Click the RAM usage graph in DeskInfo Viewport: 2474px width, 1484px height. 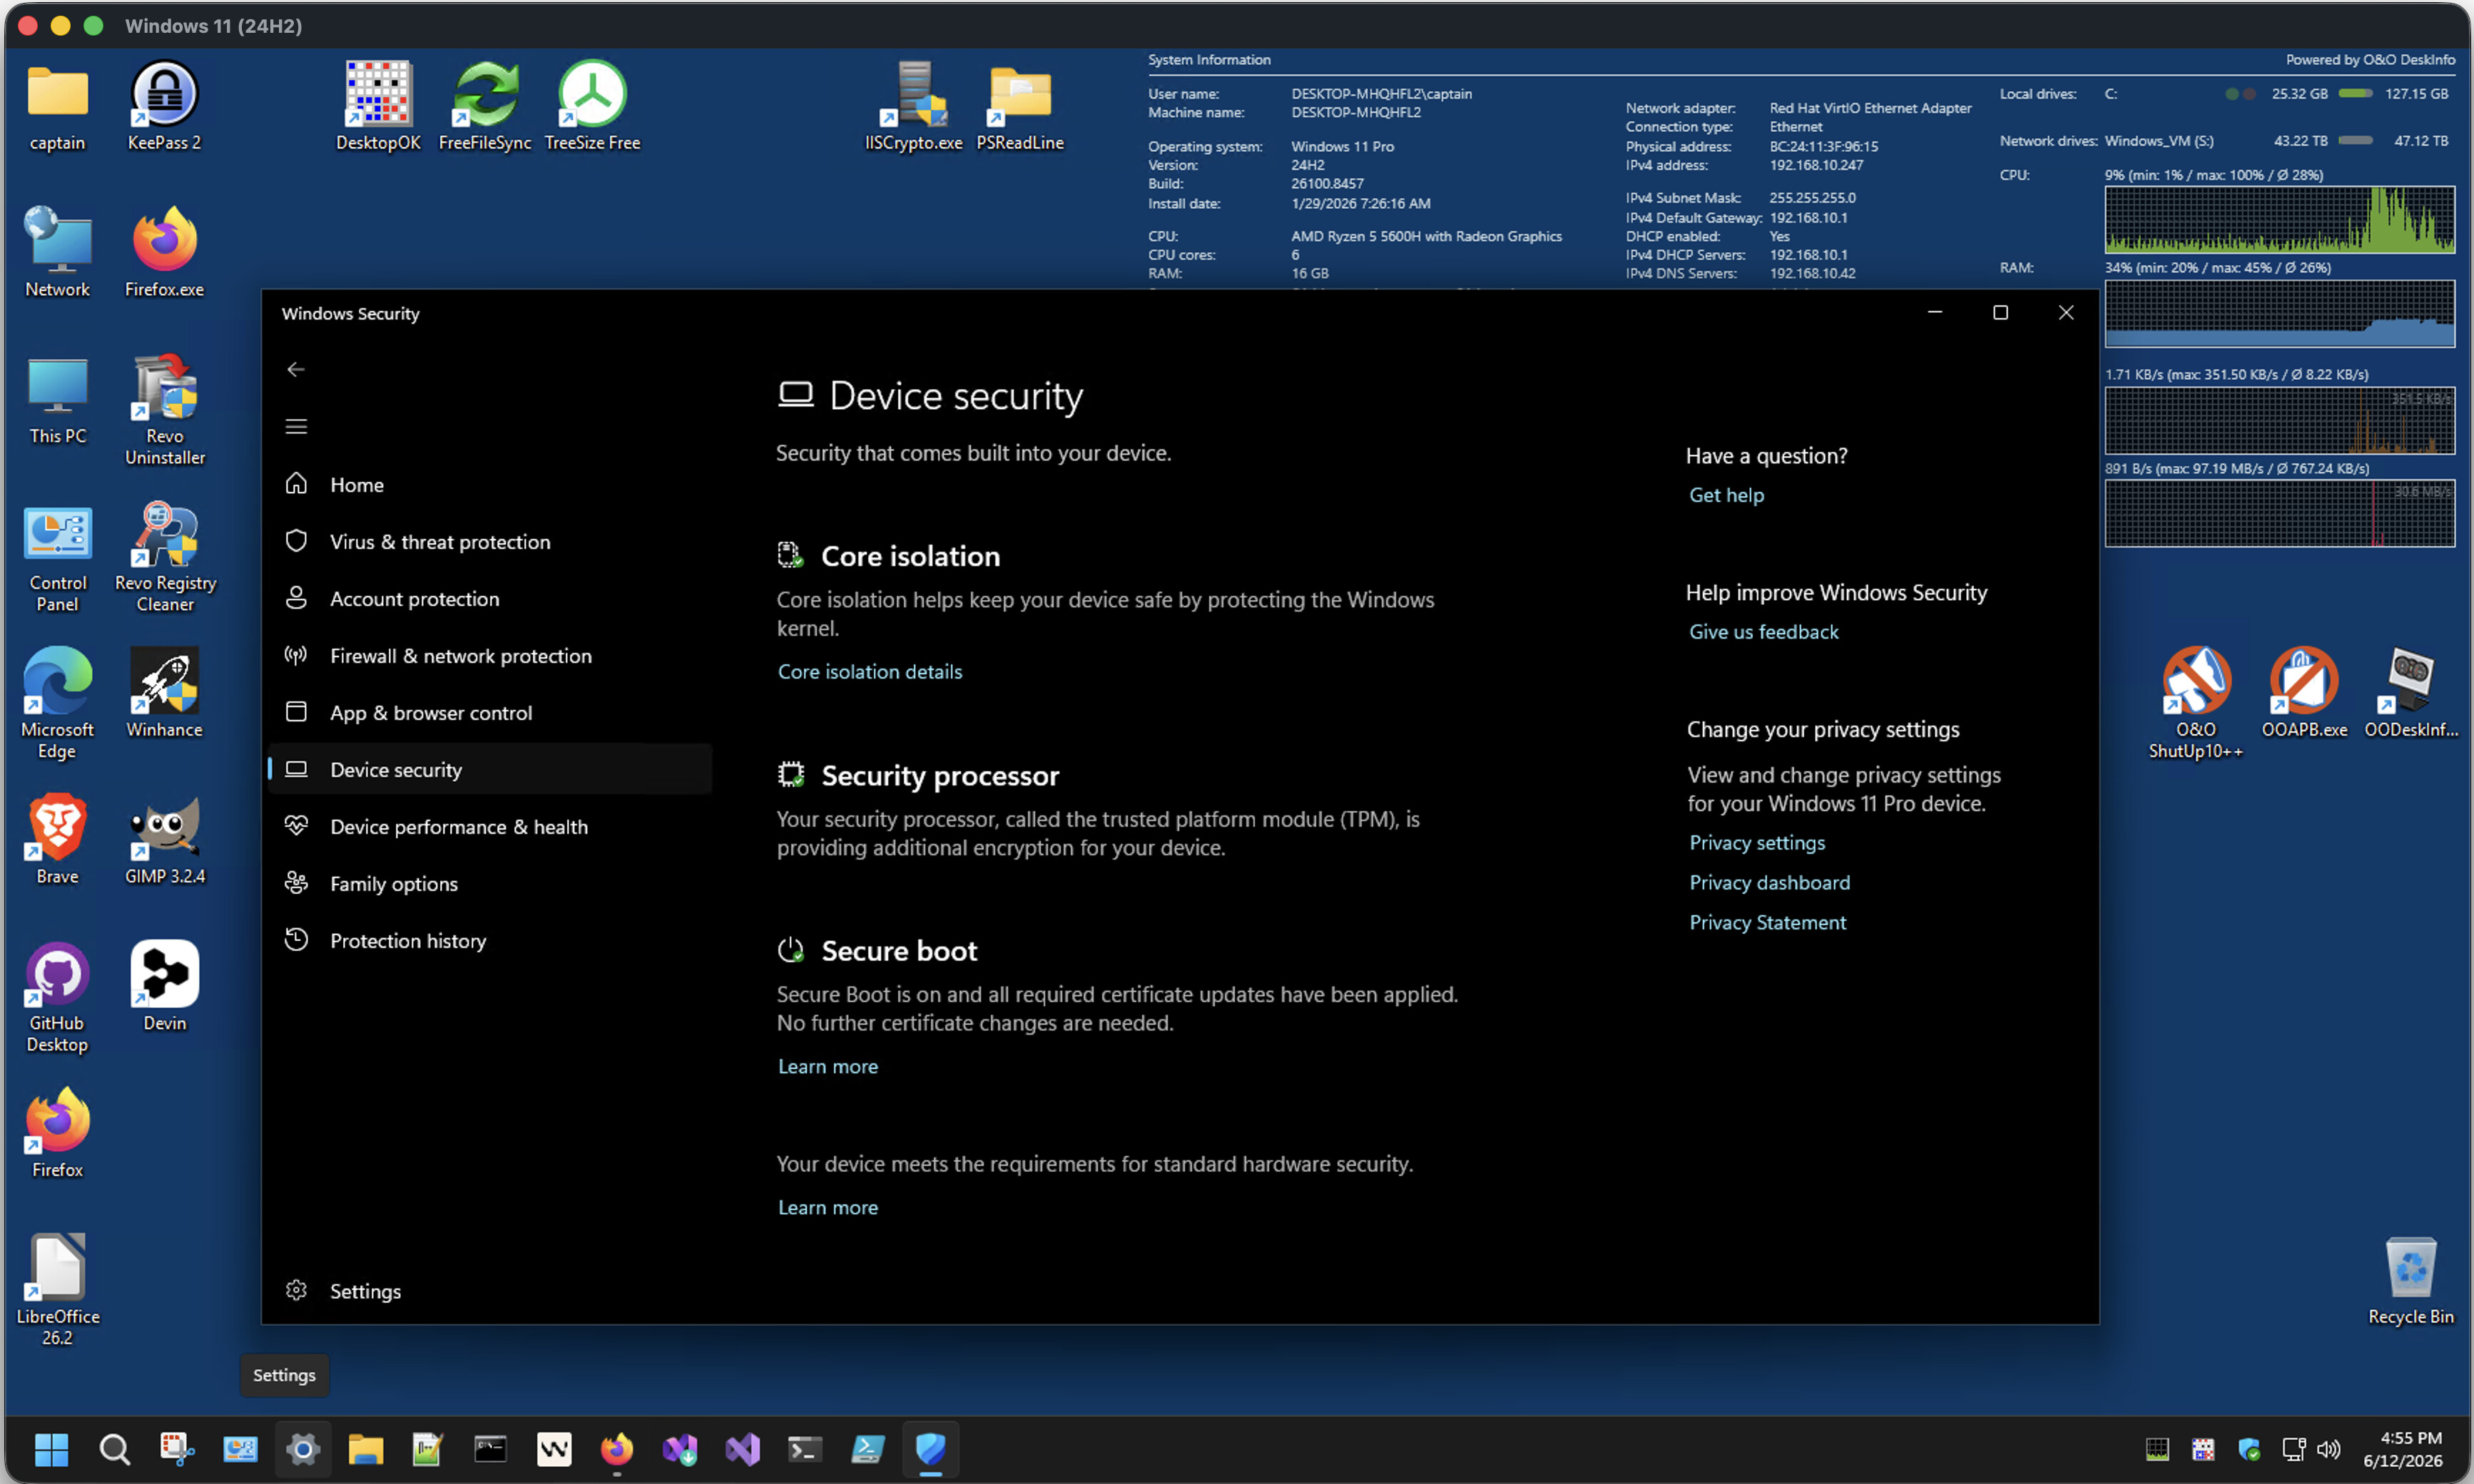pyautogui.click(x=2279, y=313)
